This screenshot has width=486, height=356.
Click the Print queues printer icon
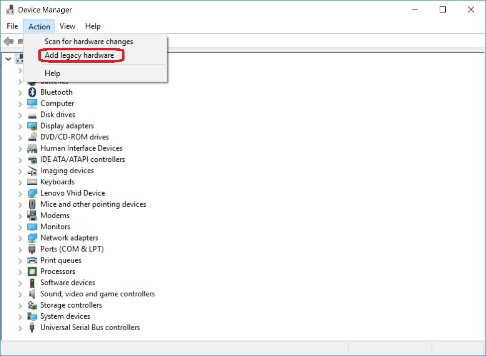tap(32, 260)
